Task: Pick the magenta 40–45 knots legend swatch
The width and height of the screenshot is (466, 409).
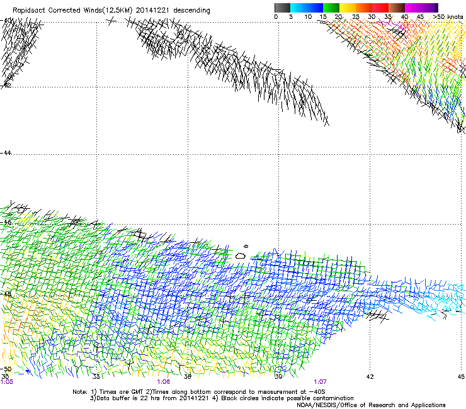Action: (413, 8)
